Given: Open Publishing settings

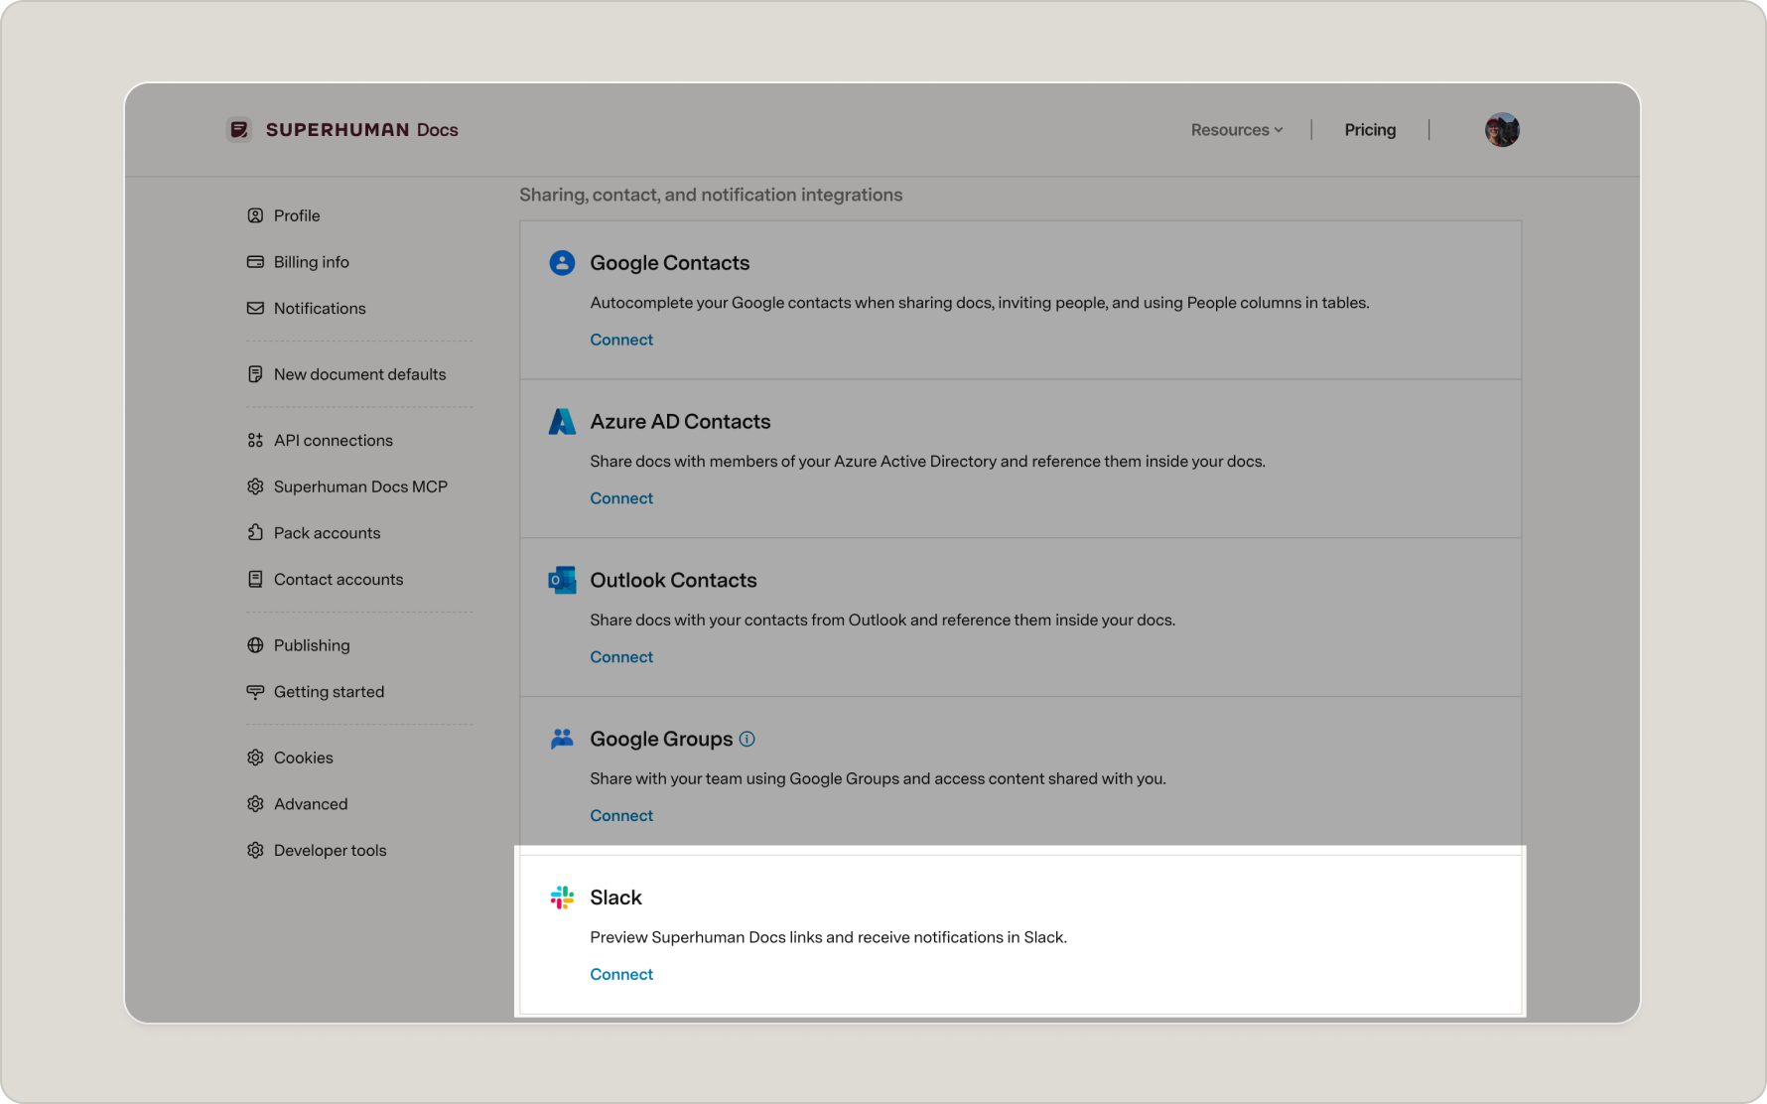Looking at the screenshot, I should 312,645.
